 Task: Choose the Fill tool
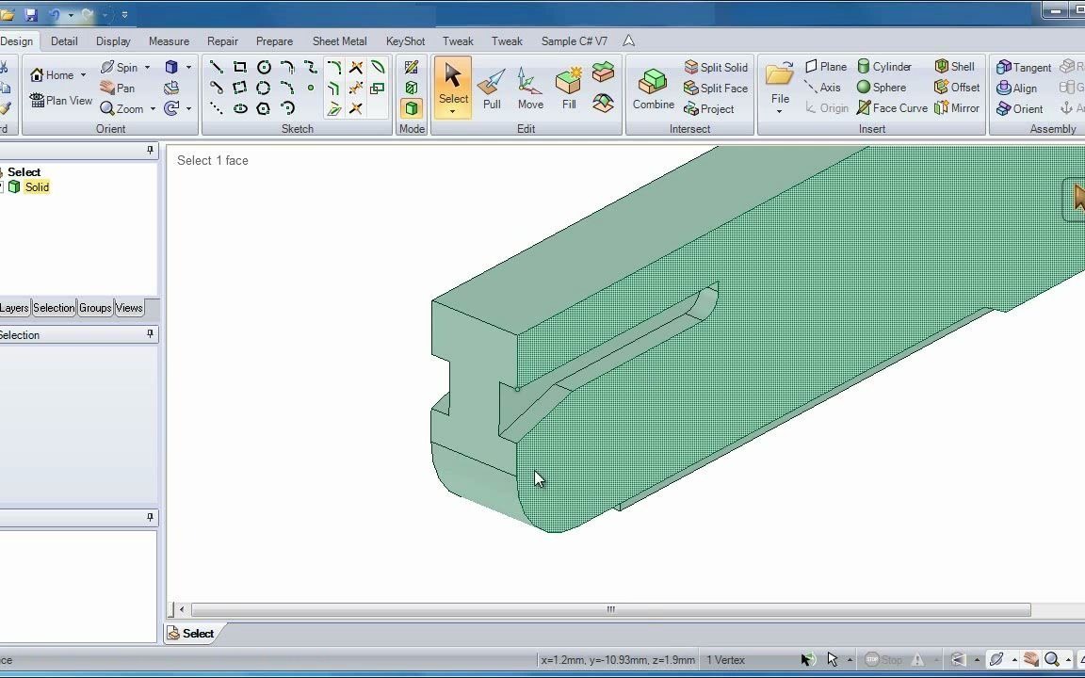[x=569, y=89]
